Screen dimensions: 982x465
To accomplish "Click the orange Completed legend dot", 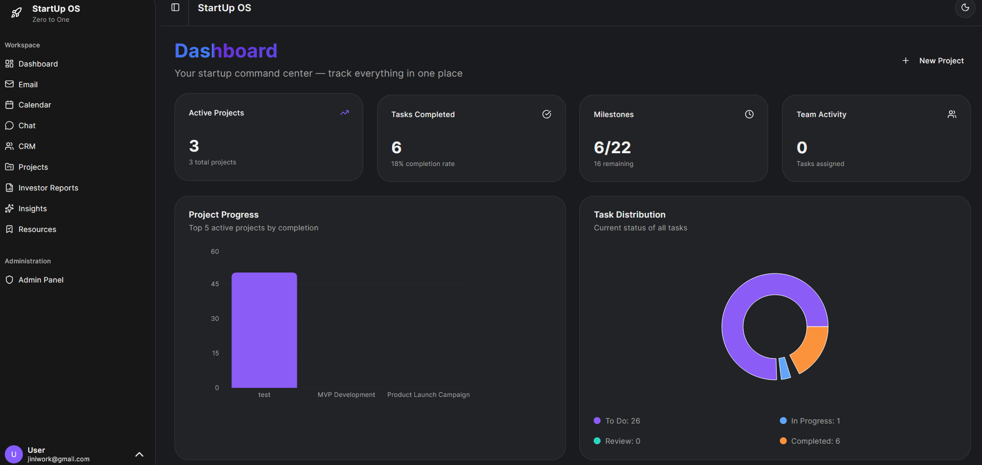I will click(783, 441).
